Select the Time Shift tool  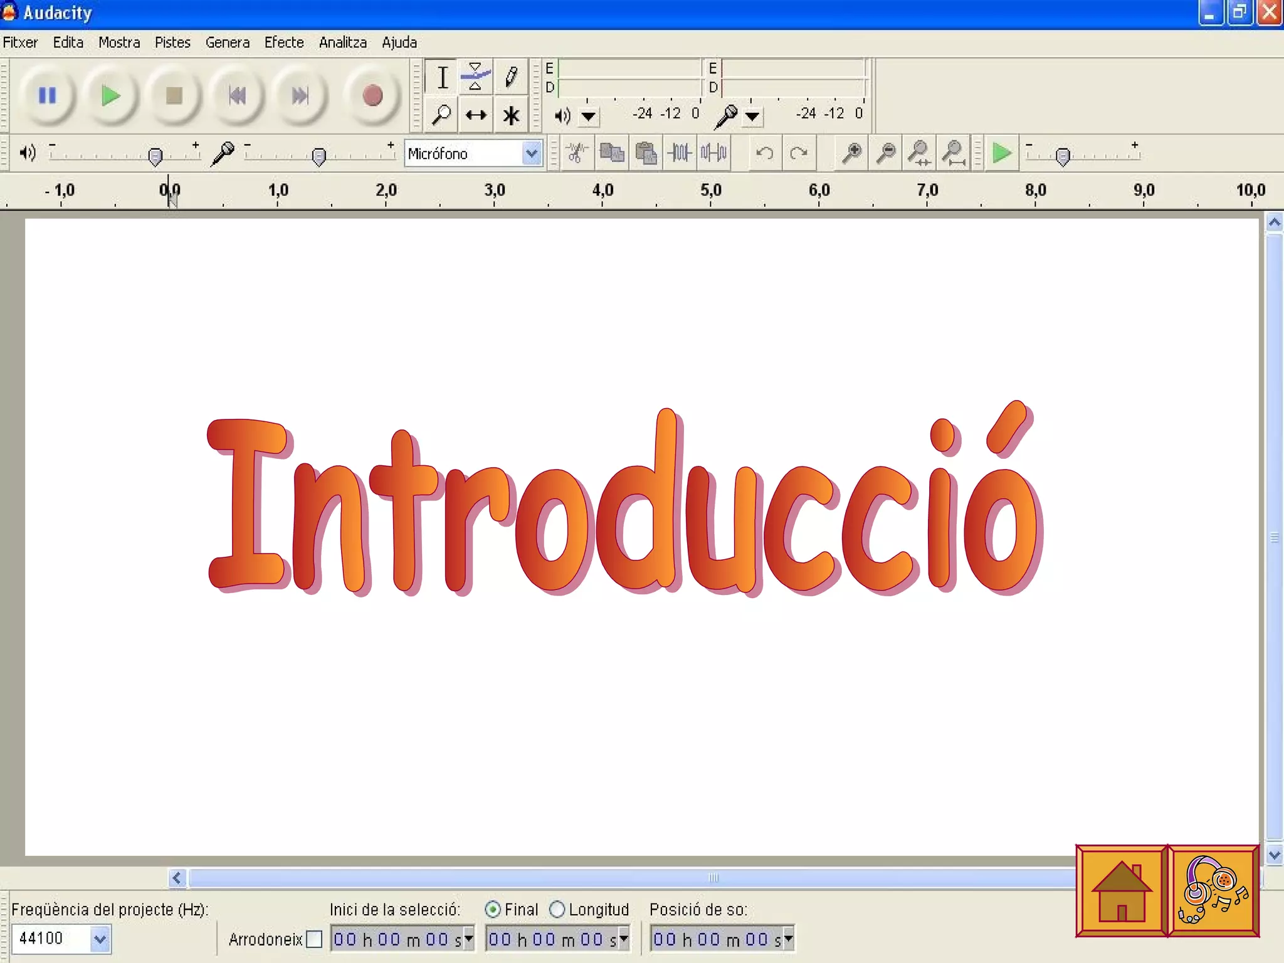476,115
